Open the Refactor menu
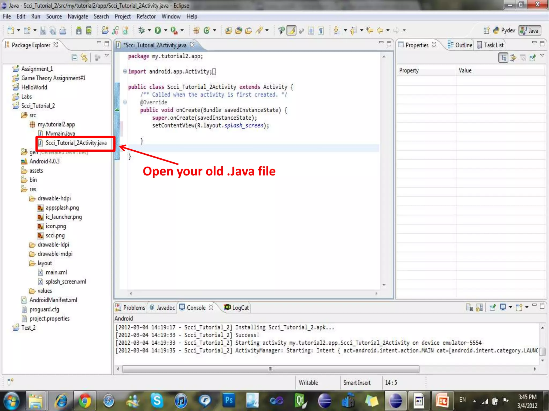 146,16
